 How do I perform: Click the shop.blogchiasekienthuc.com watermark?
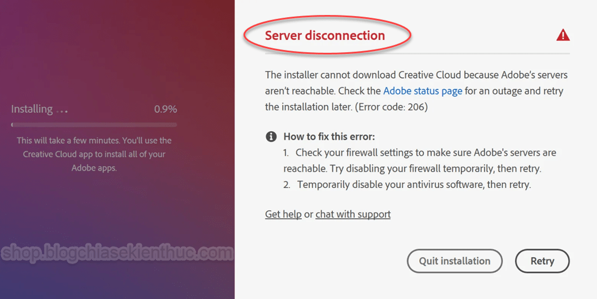117,253
